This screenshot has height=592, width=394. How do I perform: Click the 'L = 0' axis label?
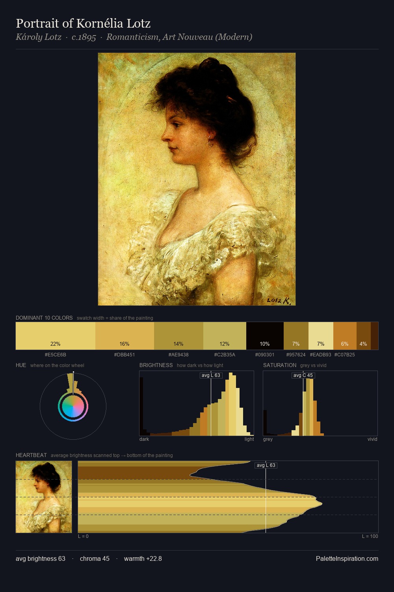pos(83,536)
